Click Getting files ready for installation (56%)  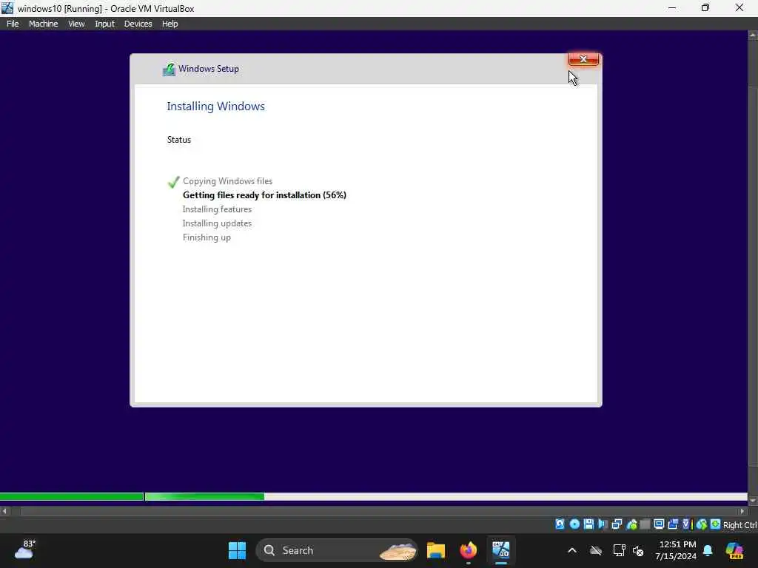pyautogui.click(x=264, y=195)
